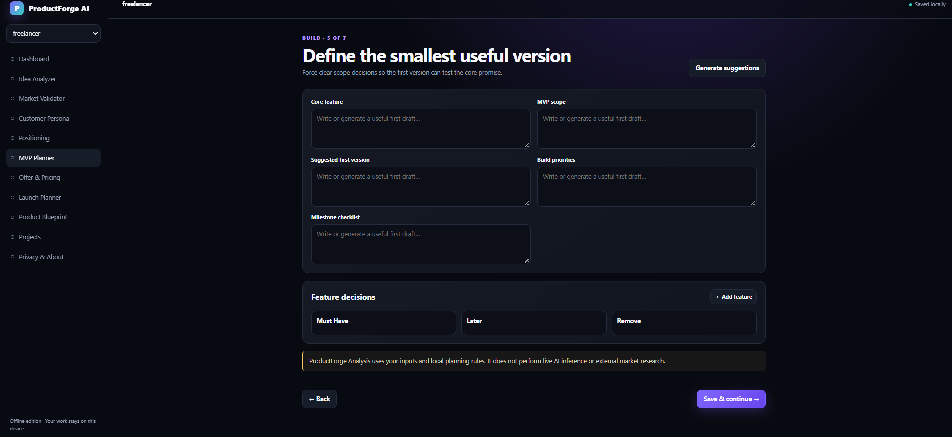952x437 pixels.
Task: Open the freelancer project dropdown
Action: pyautogui.click(x=53, y=33)
